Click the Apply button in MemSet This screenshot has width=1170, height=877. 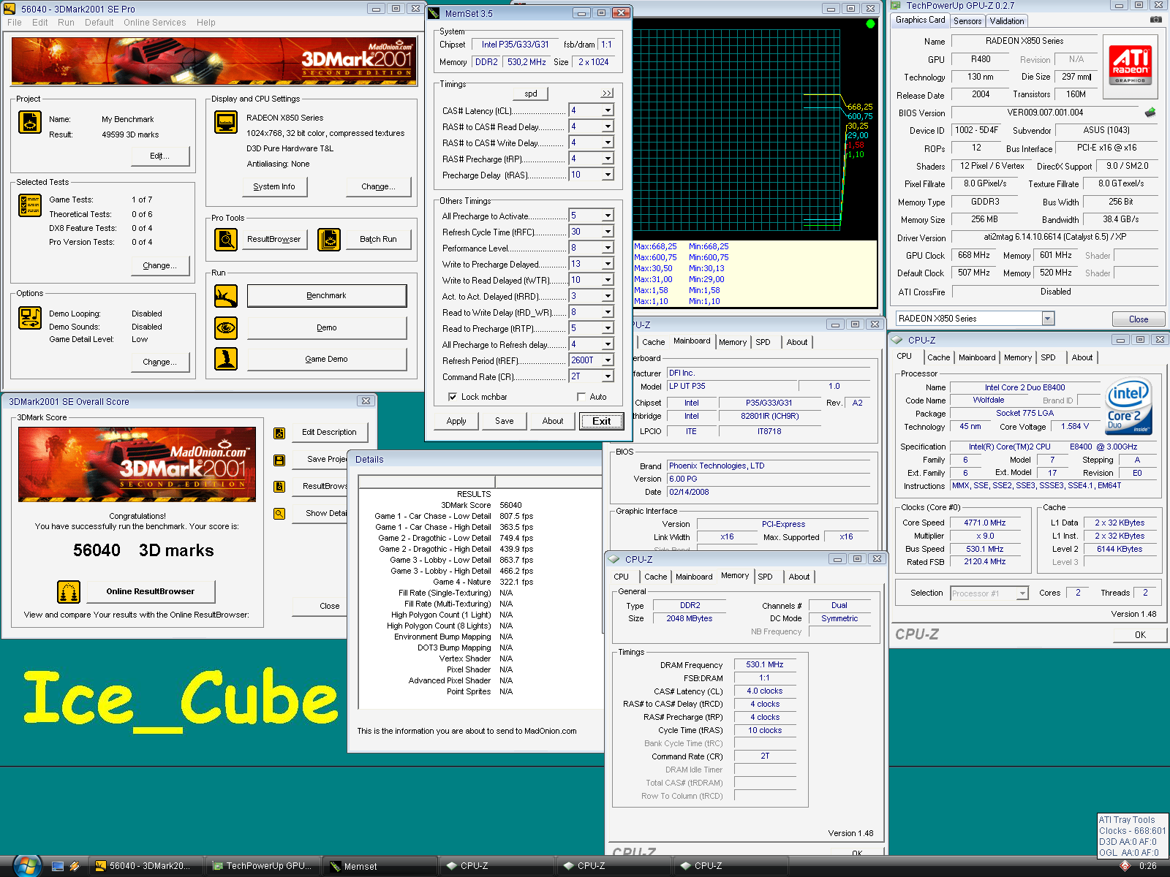456,421
